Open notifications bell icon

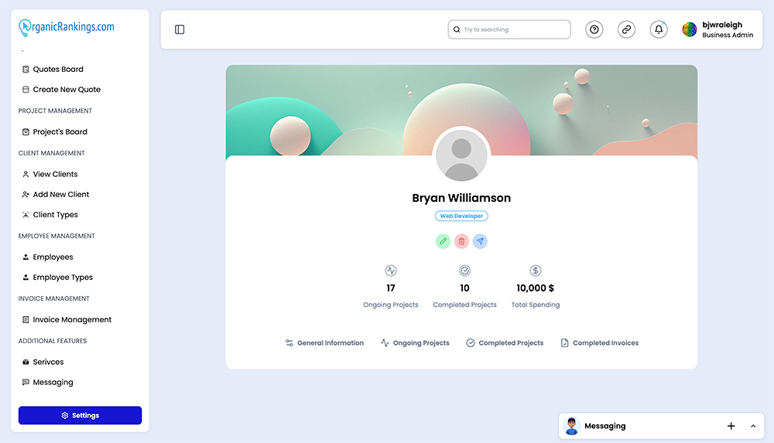(659, 29)
